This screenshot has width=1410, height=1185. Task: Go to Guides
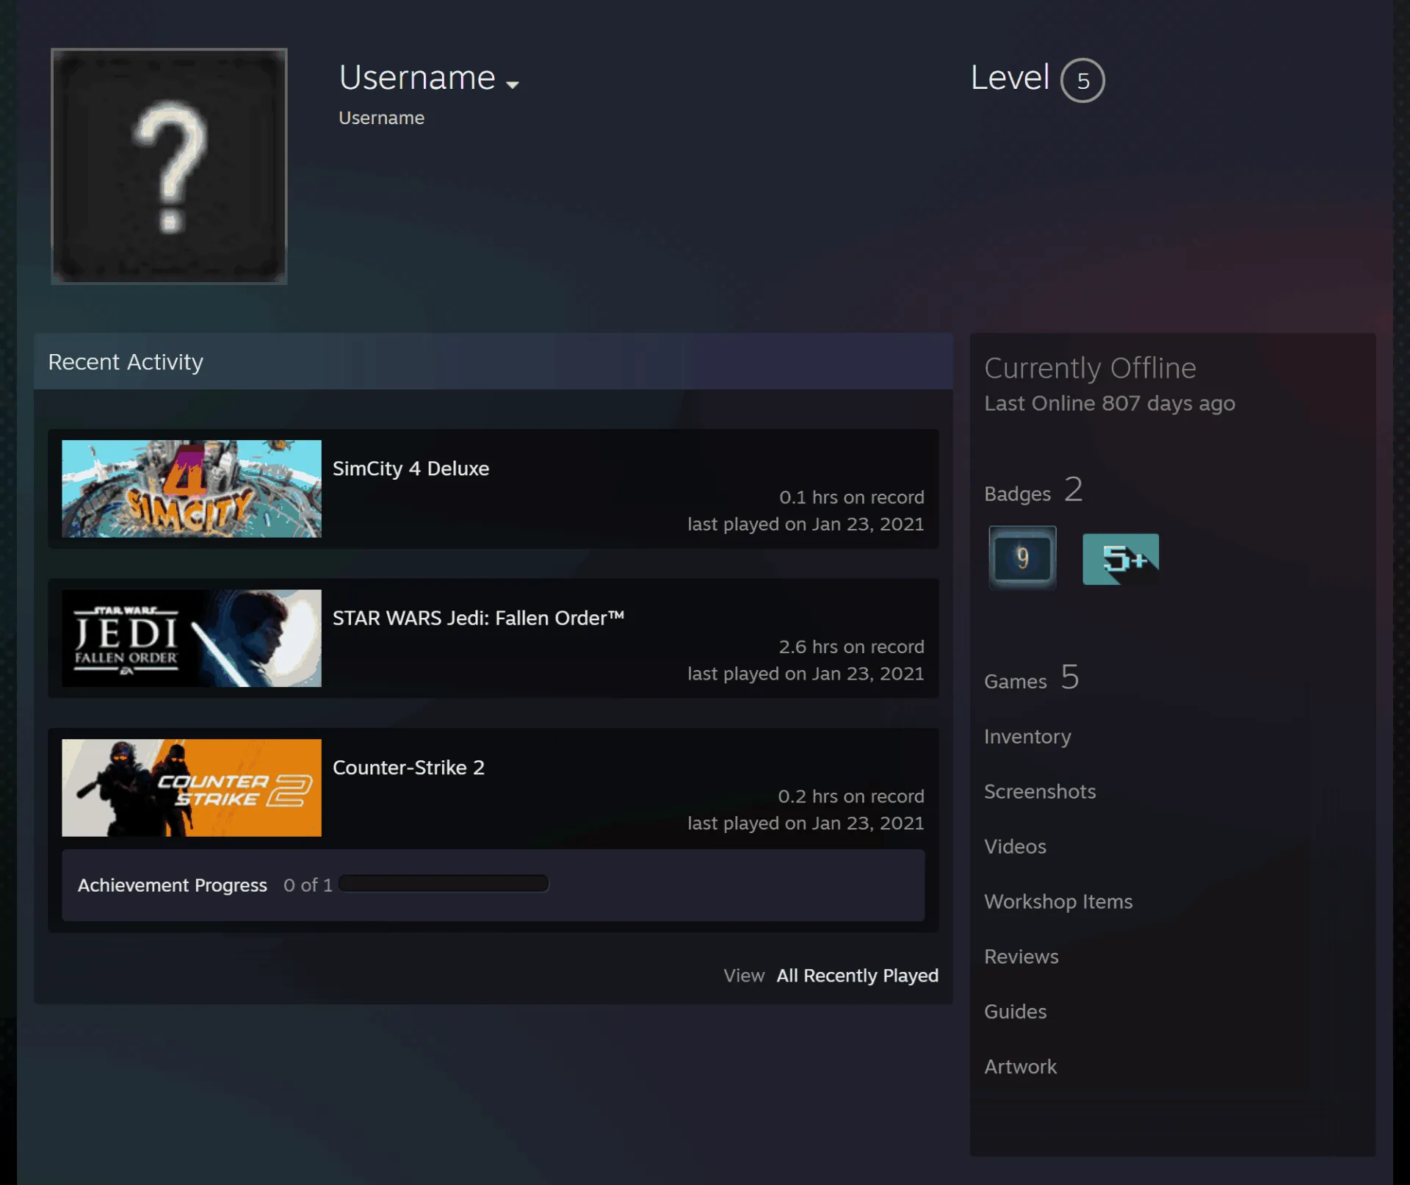[x=1015, y=1012]
